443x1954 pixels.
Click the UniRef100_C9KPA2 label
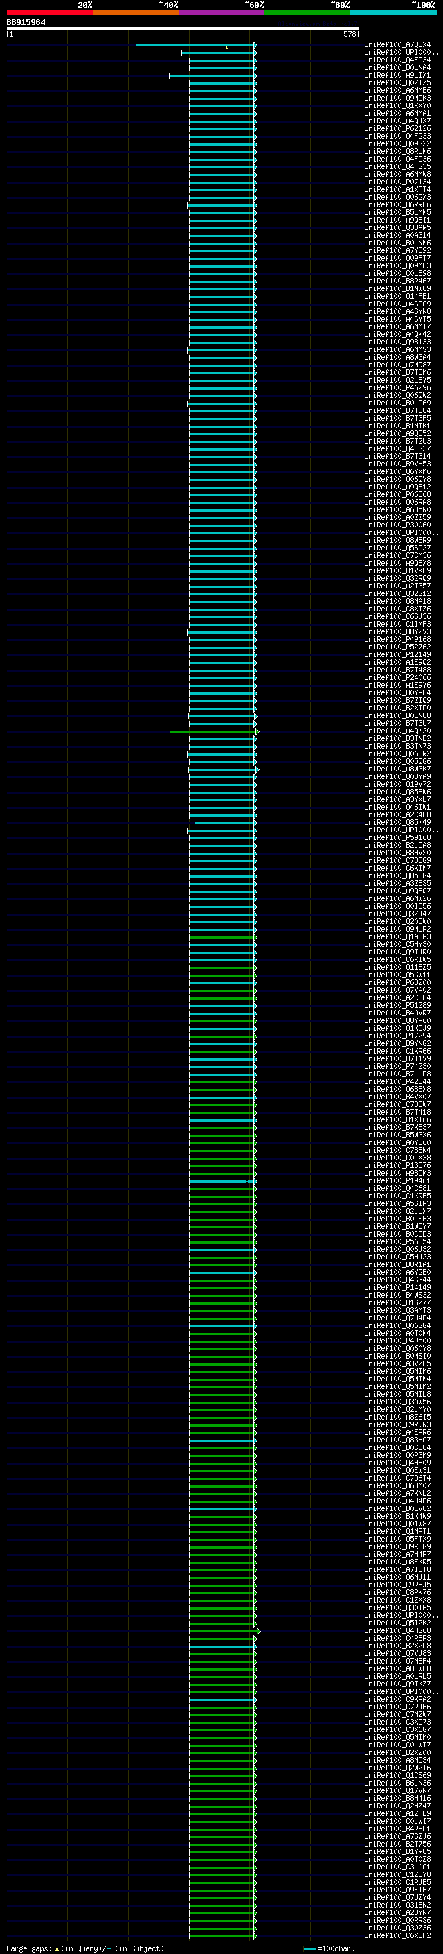tap(397, 1699)
